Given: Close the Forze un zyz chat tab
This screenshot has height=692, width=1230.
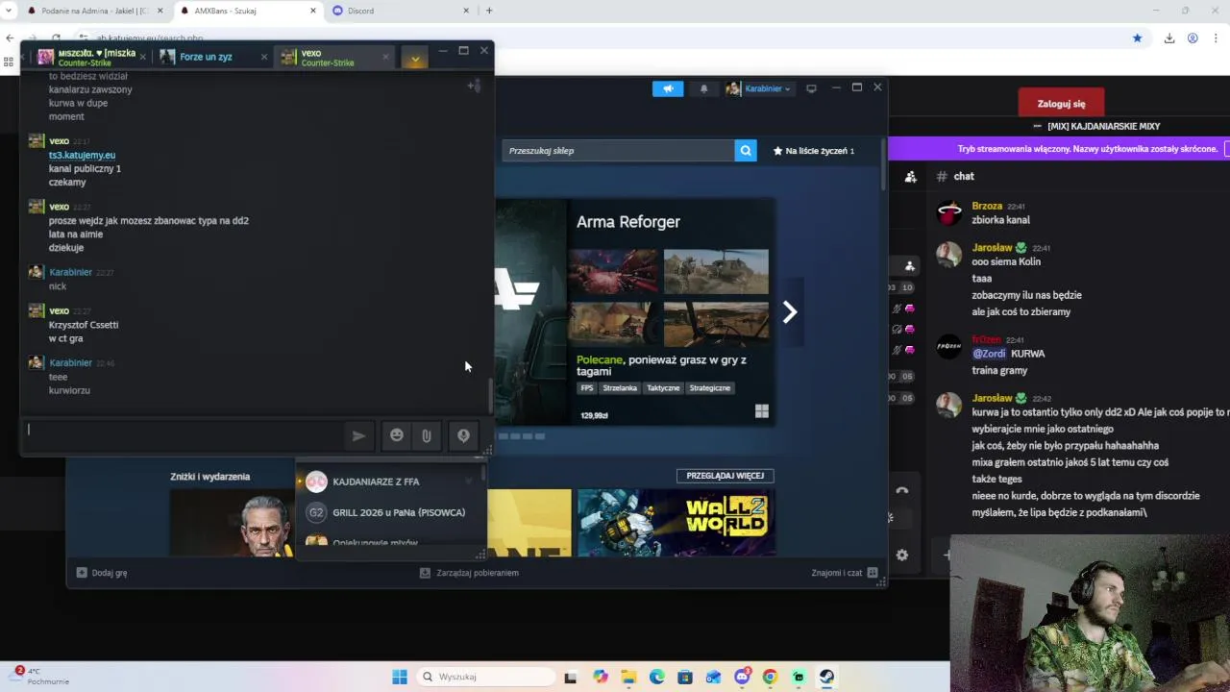Looking at the screenshot, I should click(264, 57).
